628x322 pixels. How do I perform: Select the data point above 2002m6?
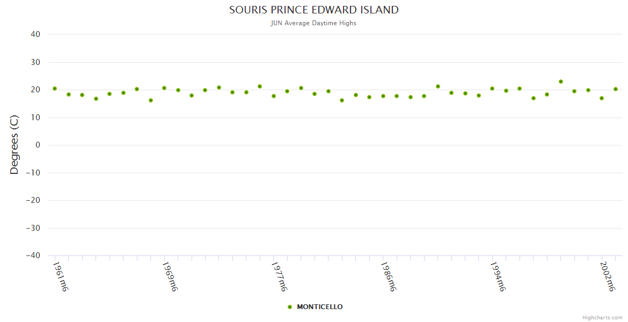pyautogui.click(x=602, y=98)
